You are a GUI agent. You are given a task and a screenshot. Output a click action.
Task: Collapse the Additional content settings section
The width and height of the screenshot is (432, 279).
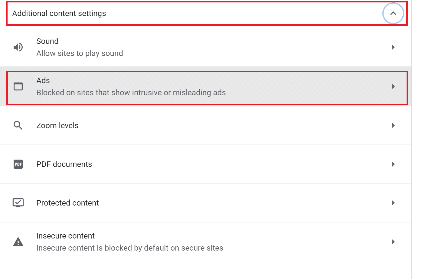tap(393, 13)
